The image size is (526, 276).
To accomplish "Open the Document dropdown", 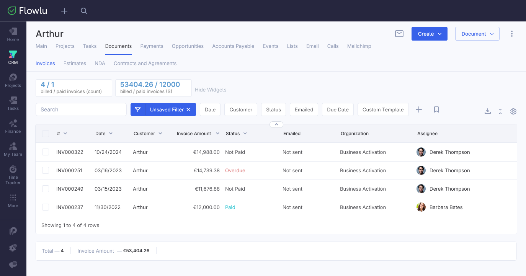I will pos(477,34).
